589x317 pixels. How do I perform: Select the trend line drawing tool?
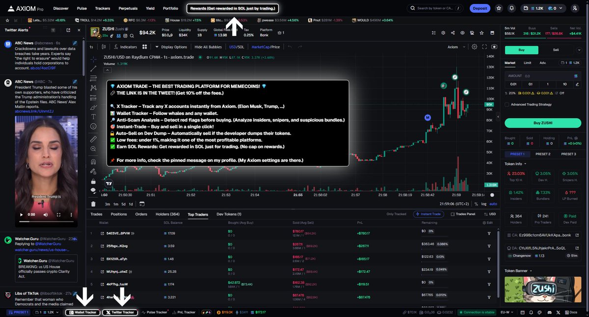click(93, 68)
